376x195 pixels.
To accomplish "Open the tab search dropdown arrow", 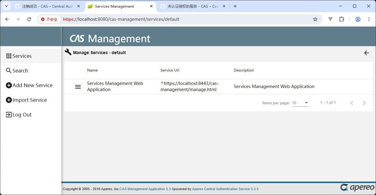I will pyautogui.click(x=6, y=6).
